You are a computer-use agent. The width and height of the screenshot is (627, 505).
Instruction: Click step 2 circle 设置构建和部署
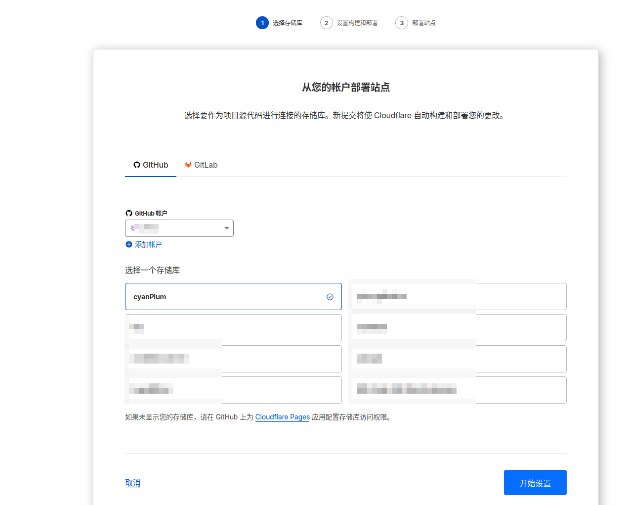point(327,23)
